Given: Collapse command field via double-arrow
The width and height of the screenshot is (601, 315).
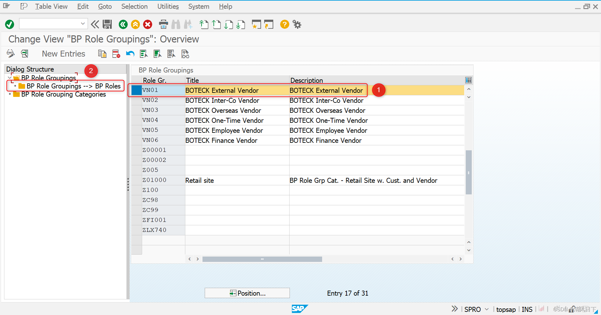Looking at the screenshot, I should pos(95,24).
